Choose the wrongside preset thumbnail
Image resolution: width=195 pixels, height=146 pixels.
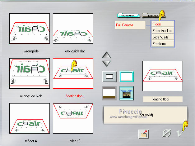(30, 29)
